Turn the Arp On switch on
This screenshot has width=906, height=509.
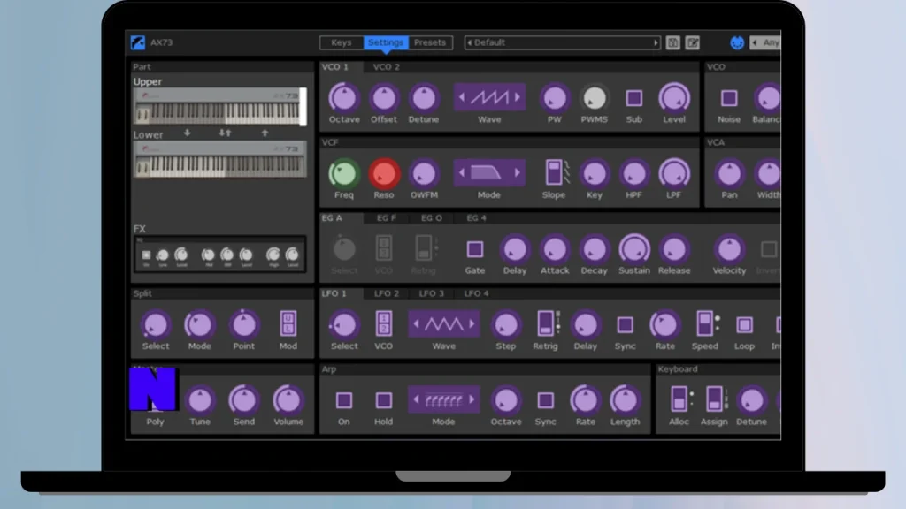click(x=344, y=400)
